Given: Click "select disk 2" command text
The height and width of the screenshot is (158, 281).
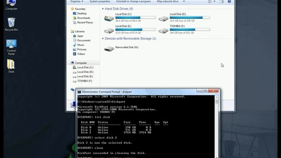Looking at the screenshot, I should (x=105, y=137).
